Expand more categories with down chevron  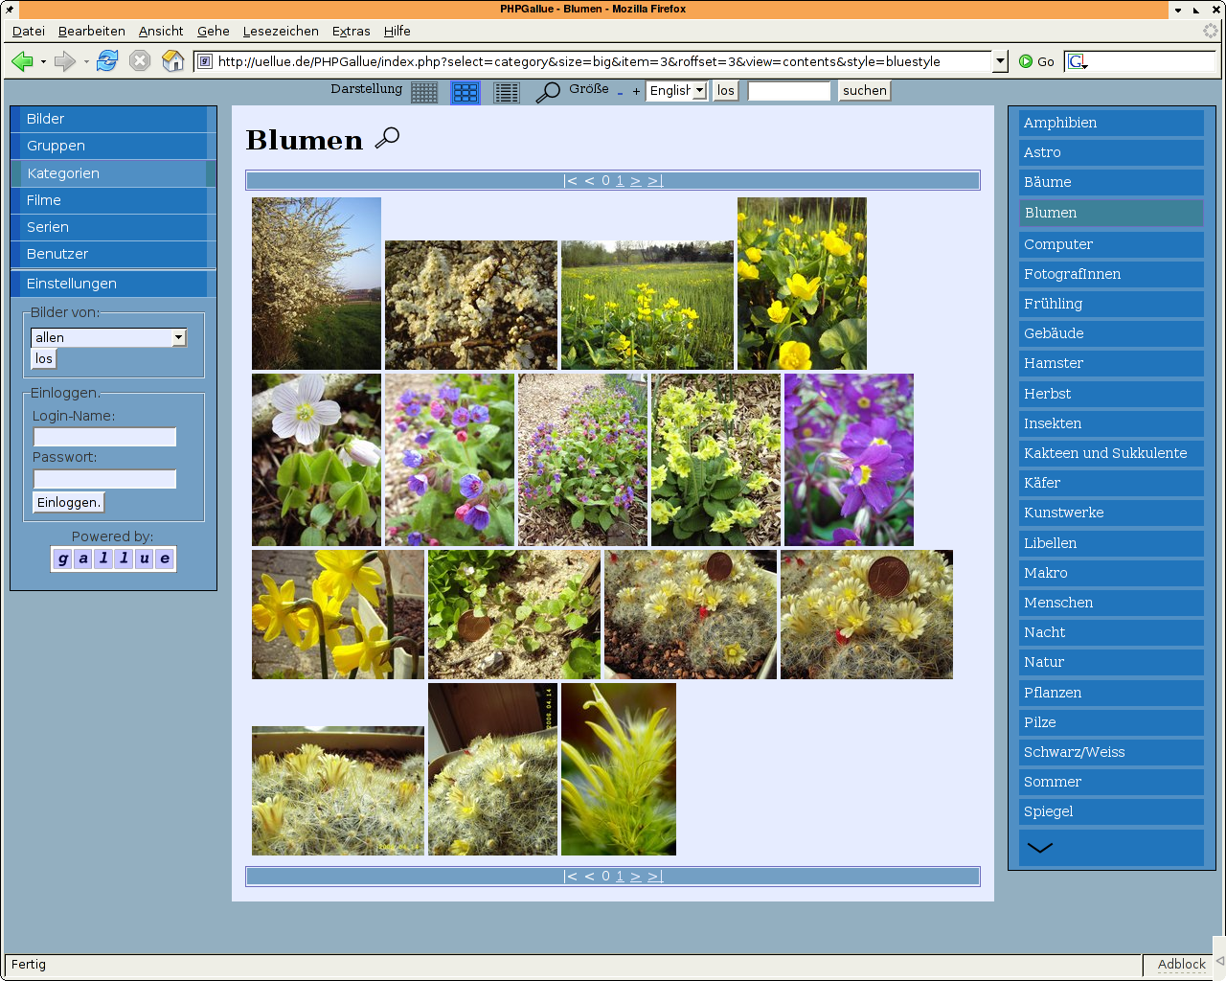point(1039,848)
